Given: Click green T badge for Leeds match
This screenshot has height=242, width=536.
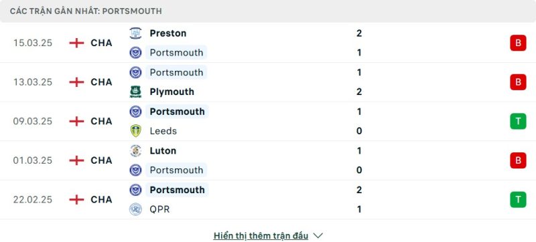Looking at the screenshot, I should coord(518,122).
